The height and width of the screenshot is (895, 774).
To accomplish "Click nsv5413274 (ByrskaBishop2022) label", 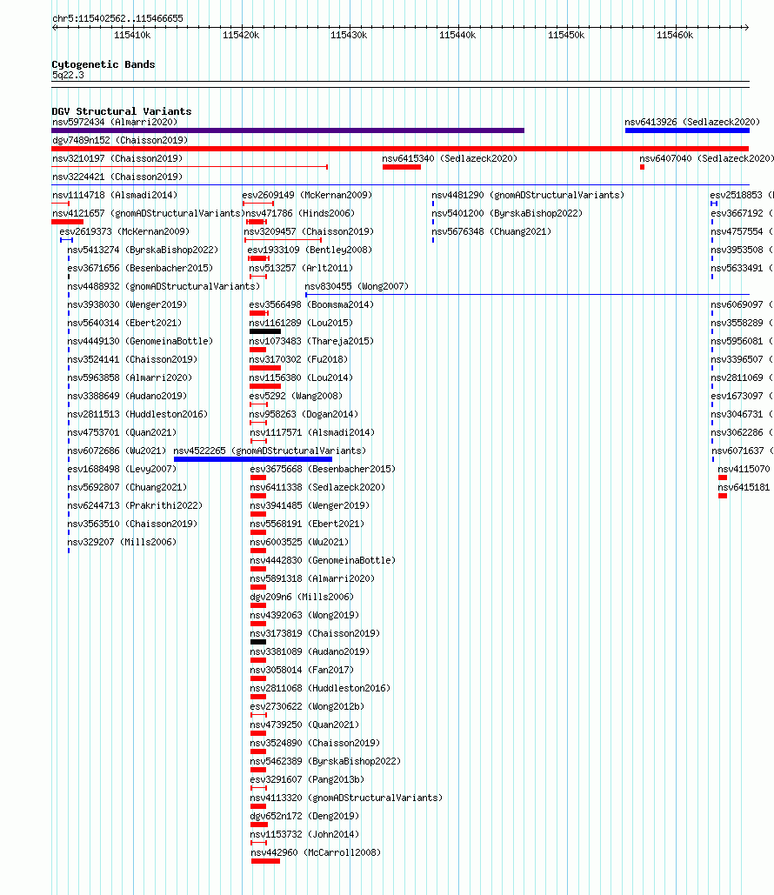I will tap(143, 250).
